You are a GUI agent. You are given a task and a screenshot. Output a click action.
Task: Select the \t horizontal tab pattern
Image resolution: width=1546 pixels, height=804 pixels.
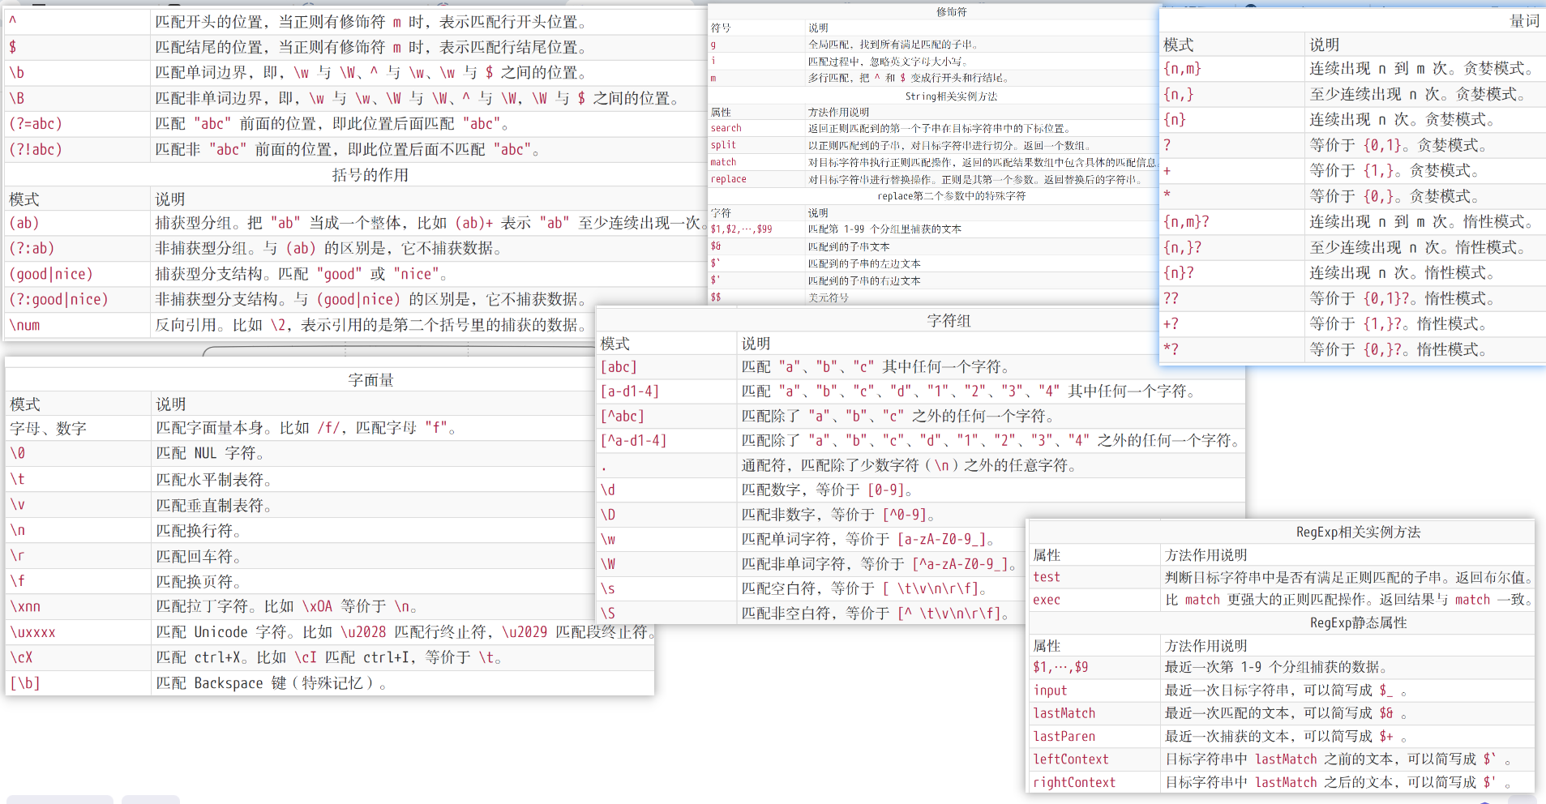(x=18, y=479)
